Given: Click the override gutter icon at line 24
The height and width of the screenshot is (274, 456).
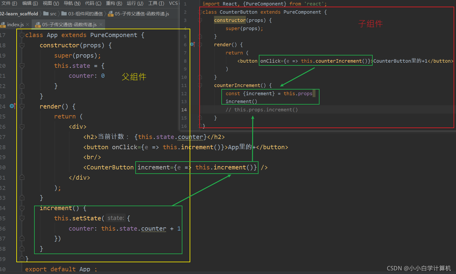Looking at the screenshot, I should 12,106.
